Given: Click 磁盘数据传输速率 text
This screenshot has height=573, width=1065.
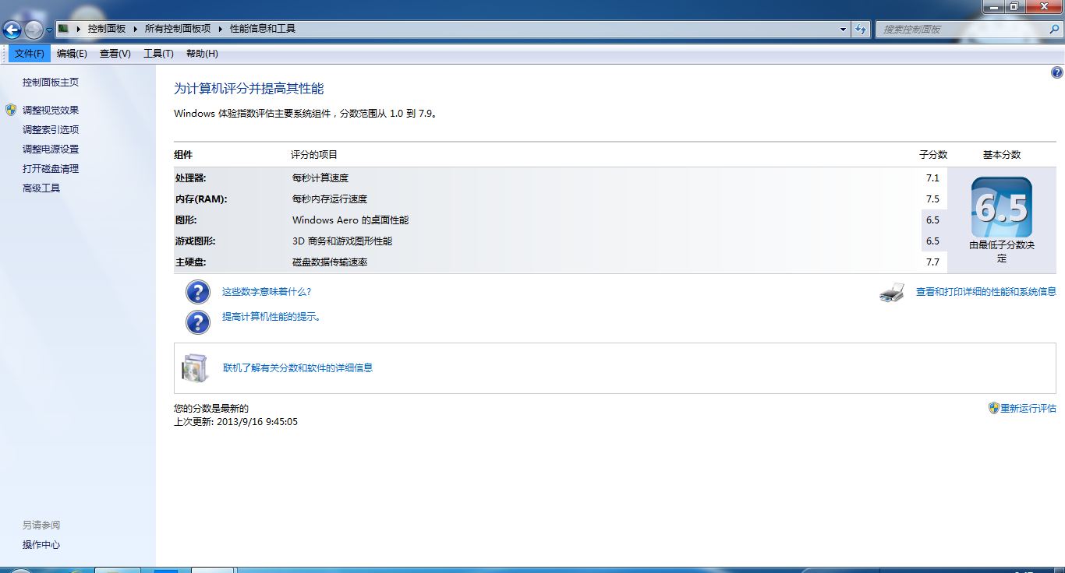Looking at the screenshot, I should (330, 262).
